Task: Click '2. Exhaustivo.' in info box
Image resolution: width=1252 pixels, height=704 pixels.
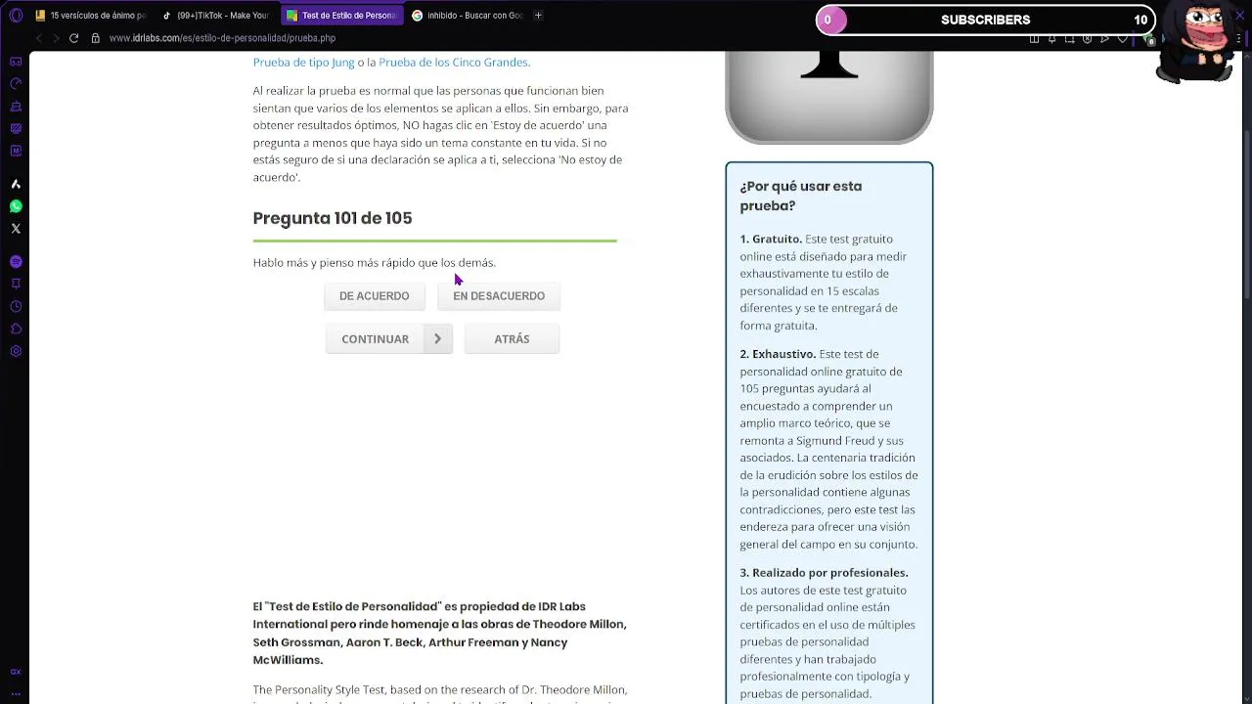Action: coord(778,354)
